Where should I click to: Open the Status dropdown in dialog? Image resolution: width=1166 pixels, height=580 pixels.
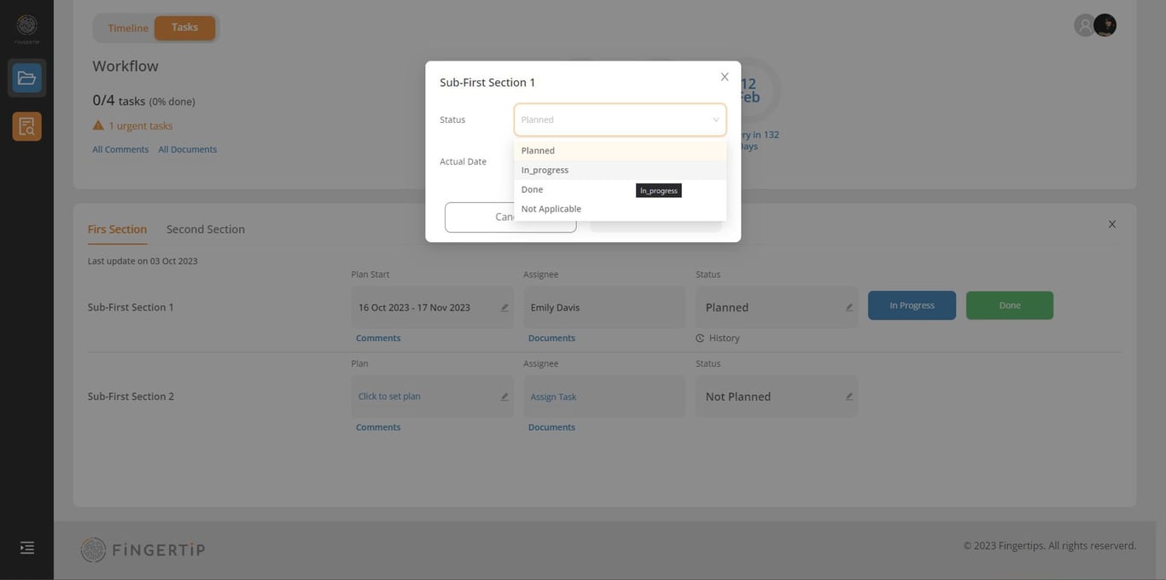621,119
